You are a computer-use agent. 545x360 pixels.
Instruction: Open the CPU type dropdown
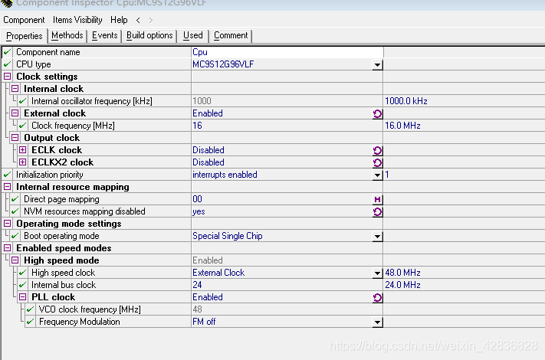coord(377,64)
